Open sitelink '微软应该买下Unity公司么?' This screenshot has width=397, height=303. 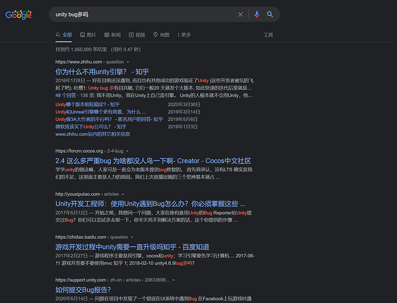pos(91,127)
